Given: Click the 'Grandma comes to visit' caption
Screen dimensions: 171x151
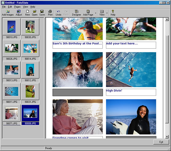Looking at the screenshot, I should [x=78, y=137].
